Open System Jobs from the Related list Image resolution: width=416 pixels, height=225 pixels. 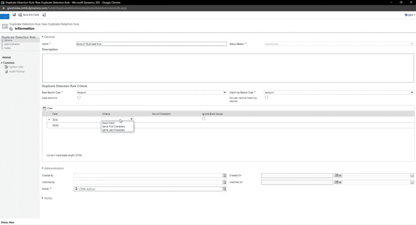coord(16,67)
